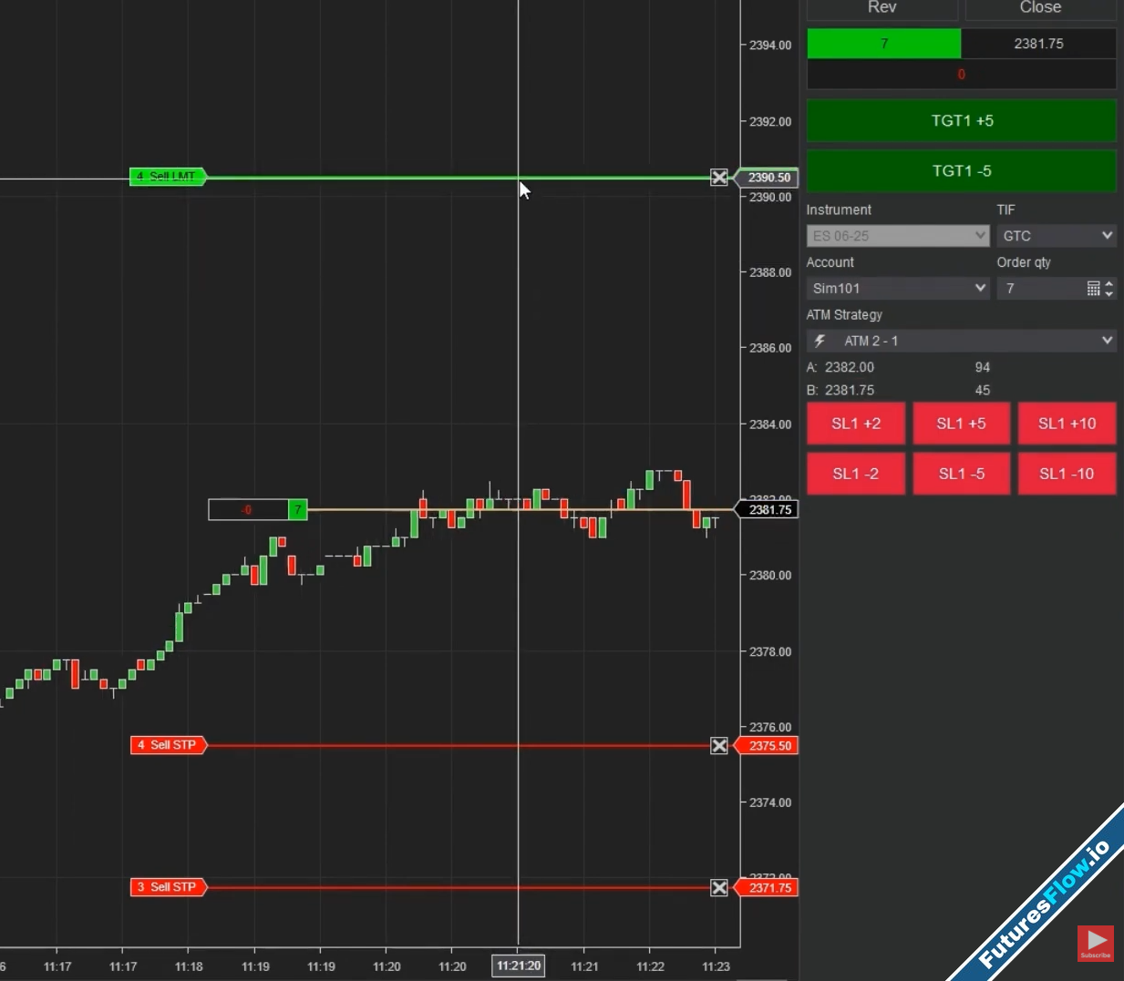This screenshot has height=981, width=1124.
Task: Cancel the 2375.50 Sell STP order
Action: [719, 746]
